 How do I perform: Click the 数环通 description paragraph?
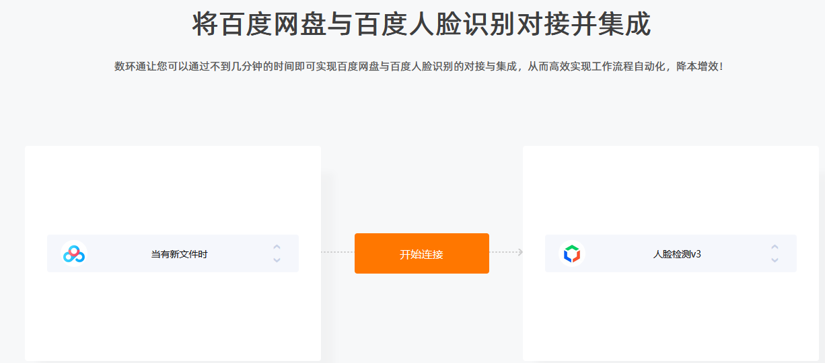pyautogui.click(x=421, y=67)
